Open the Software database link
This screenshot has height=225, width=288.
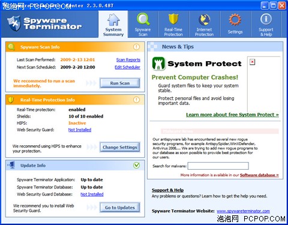(259, 175)
